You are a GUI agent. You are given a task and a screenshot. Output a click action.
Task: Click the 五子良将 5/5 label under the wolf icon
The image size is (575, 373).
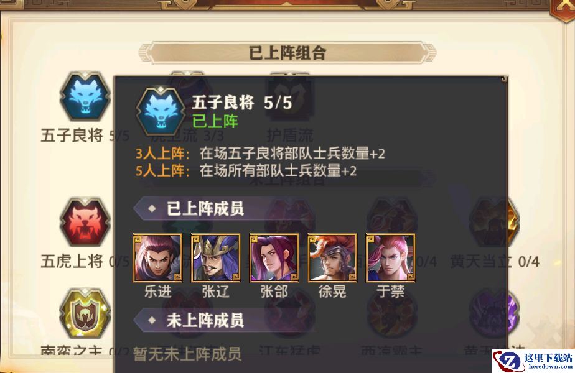(x=85, y=136)
